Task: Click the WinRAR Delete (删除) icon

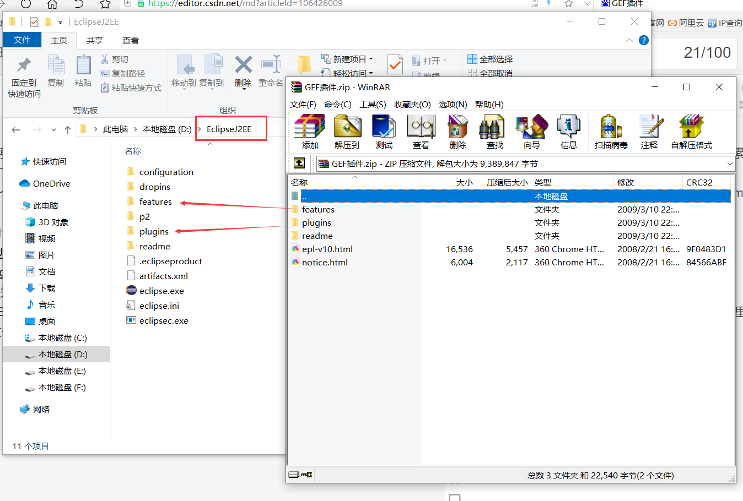Action: tap(457, 132)
